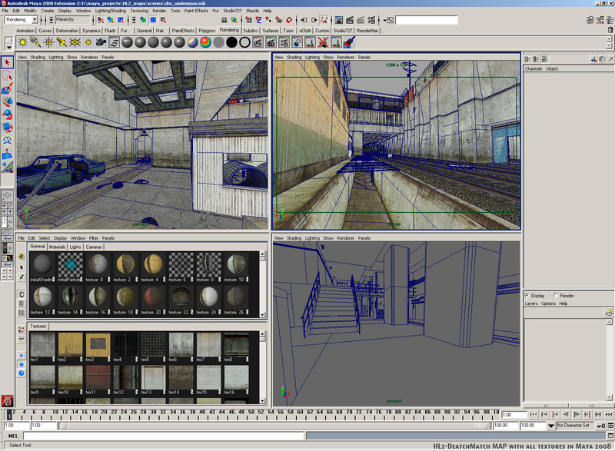
Task: Select the Render radio button in Layer Editor
Action: (x=555, y=296)
